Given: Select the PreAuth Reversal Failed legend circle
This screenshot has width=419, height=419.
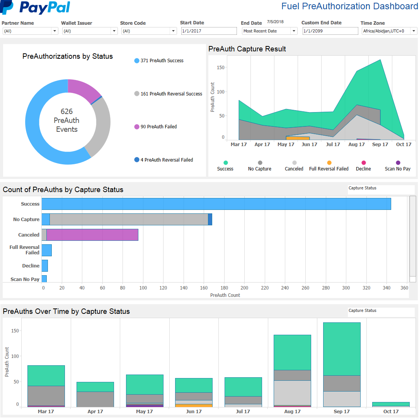Looking at the screenshot, I should pos(137,160).
